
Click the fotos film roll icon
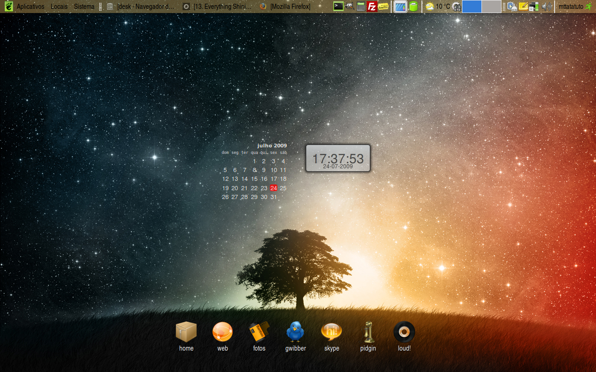click(259, 332)
